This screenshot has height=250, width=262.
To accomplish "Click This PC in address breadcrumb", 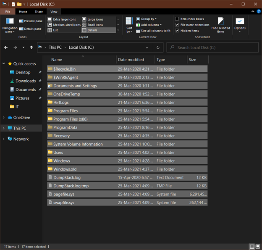I will tap(55, 47).
